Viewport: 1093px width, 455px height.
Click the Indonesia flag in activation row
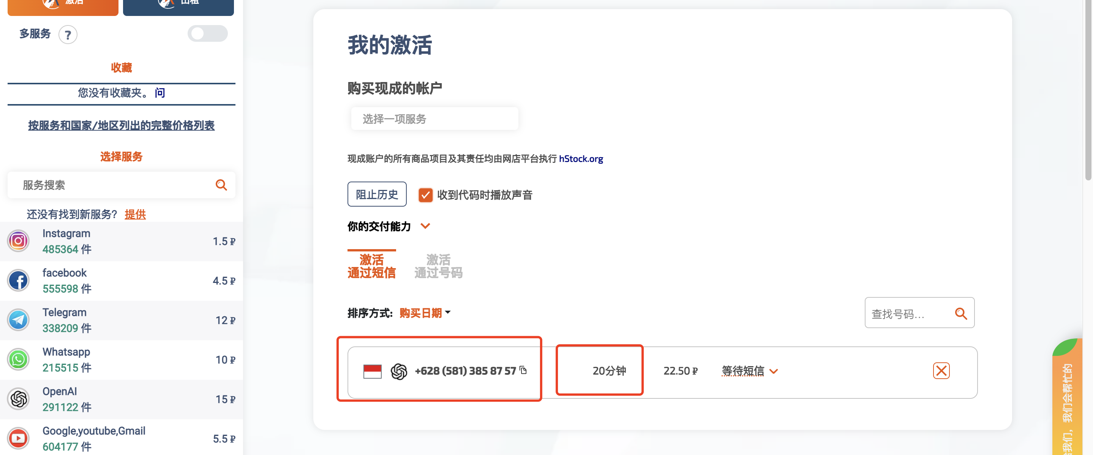click(x=372, y=371)
